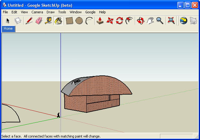Select the Circle drawing tool

[79, 21]
